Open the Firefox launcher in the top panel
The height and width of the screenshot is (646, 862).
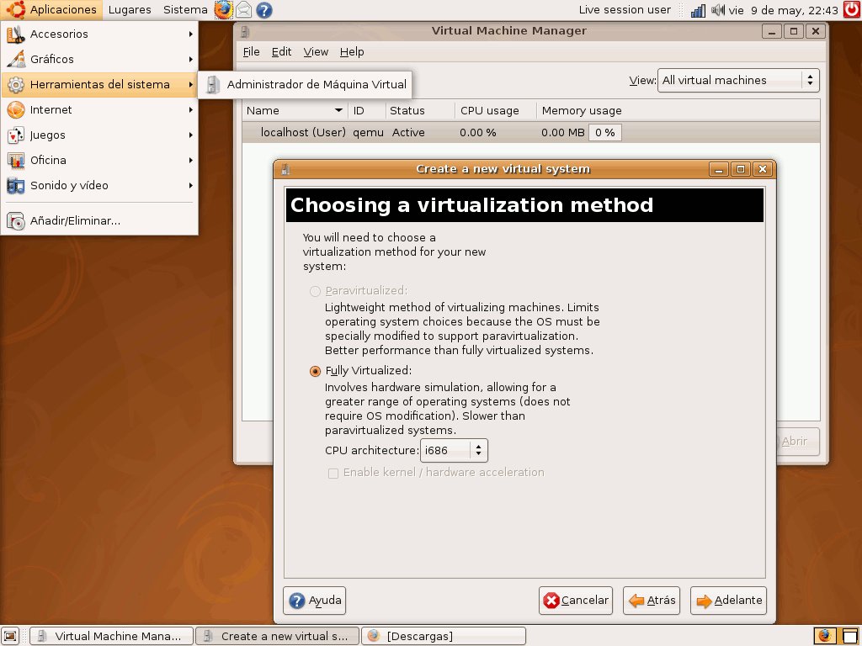[223, 10]
